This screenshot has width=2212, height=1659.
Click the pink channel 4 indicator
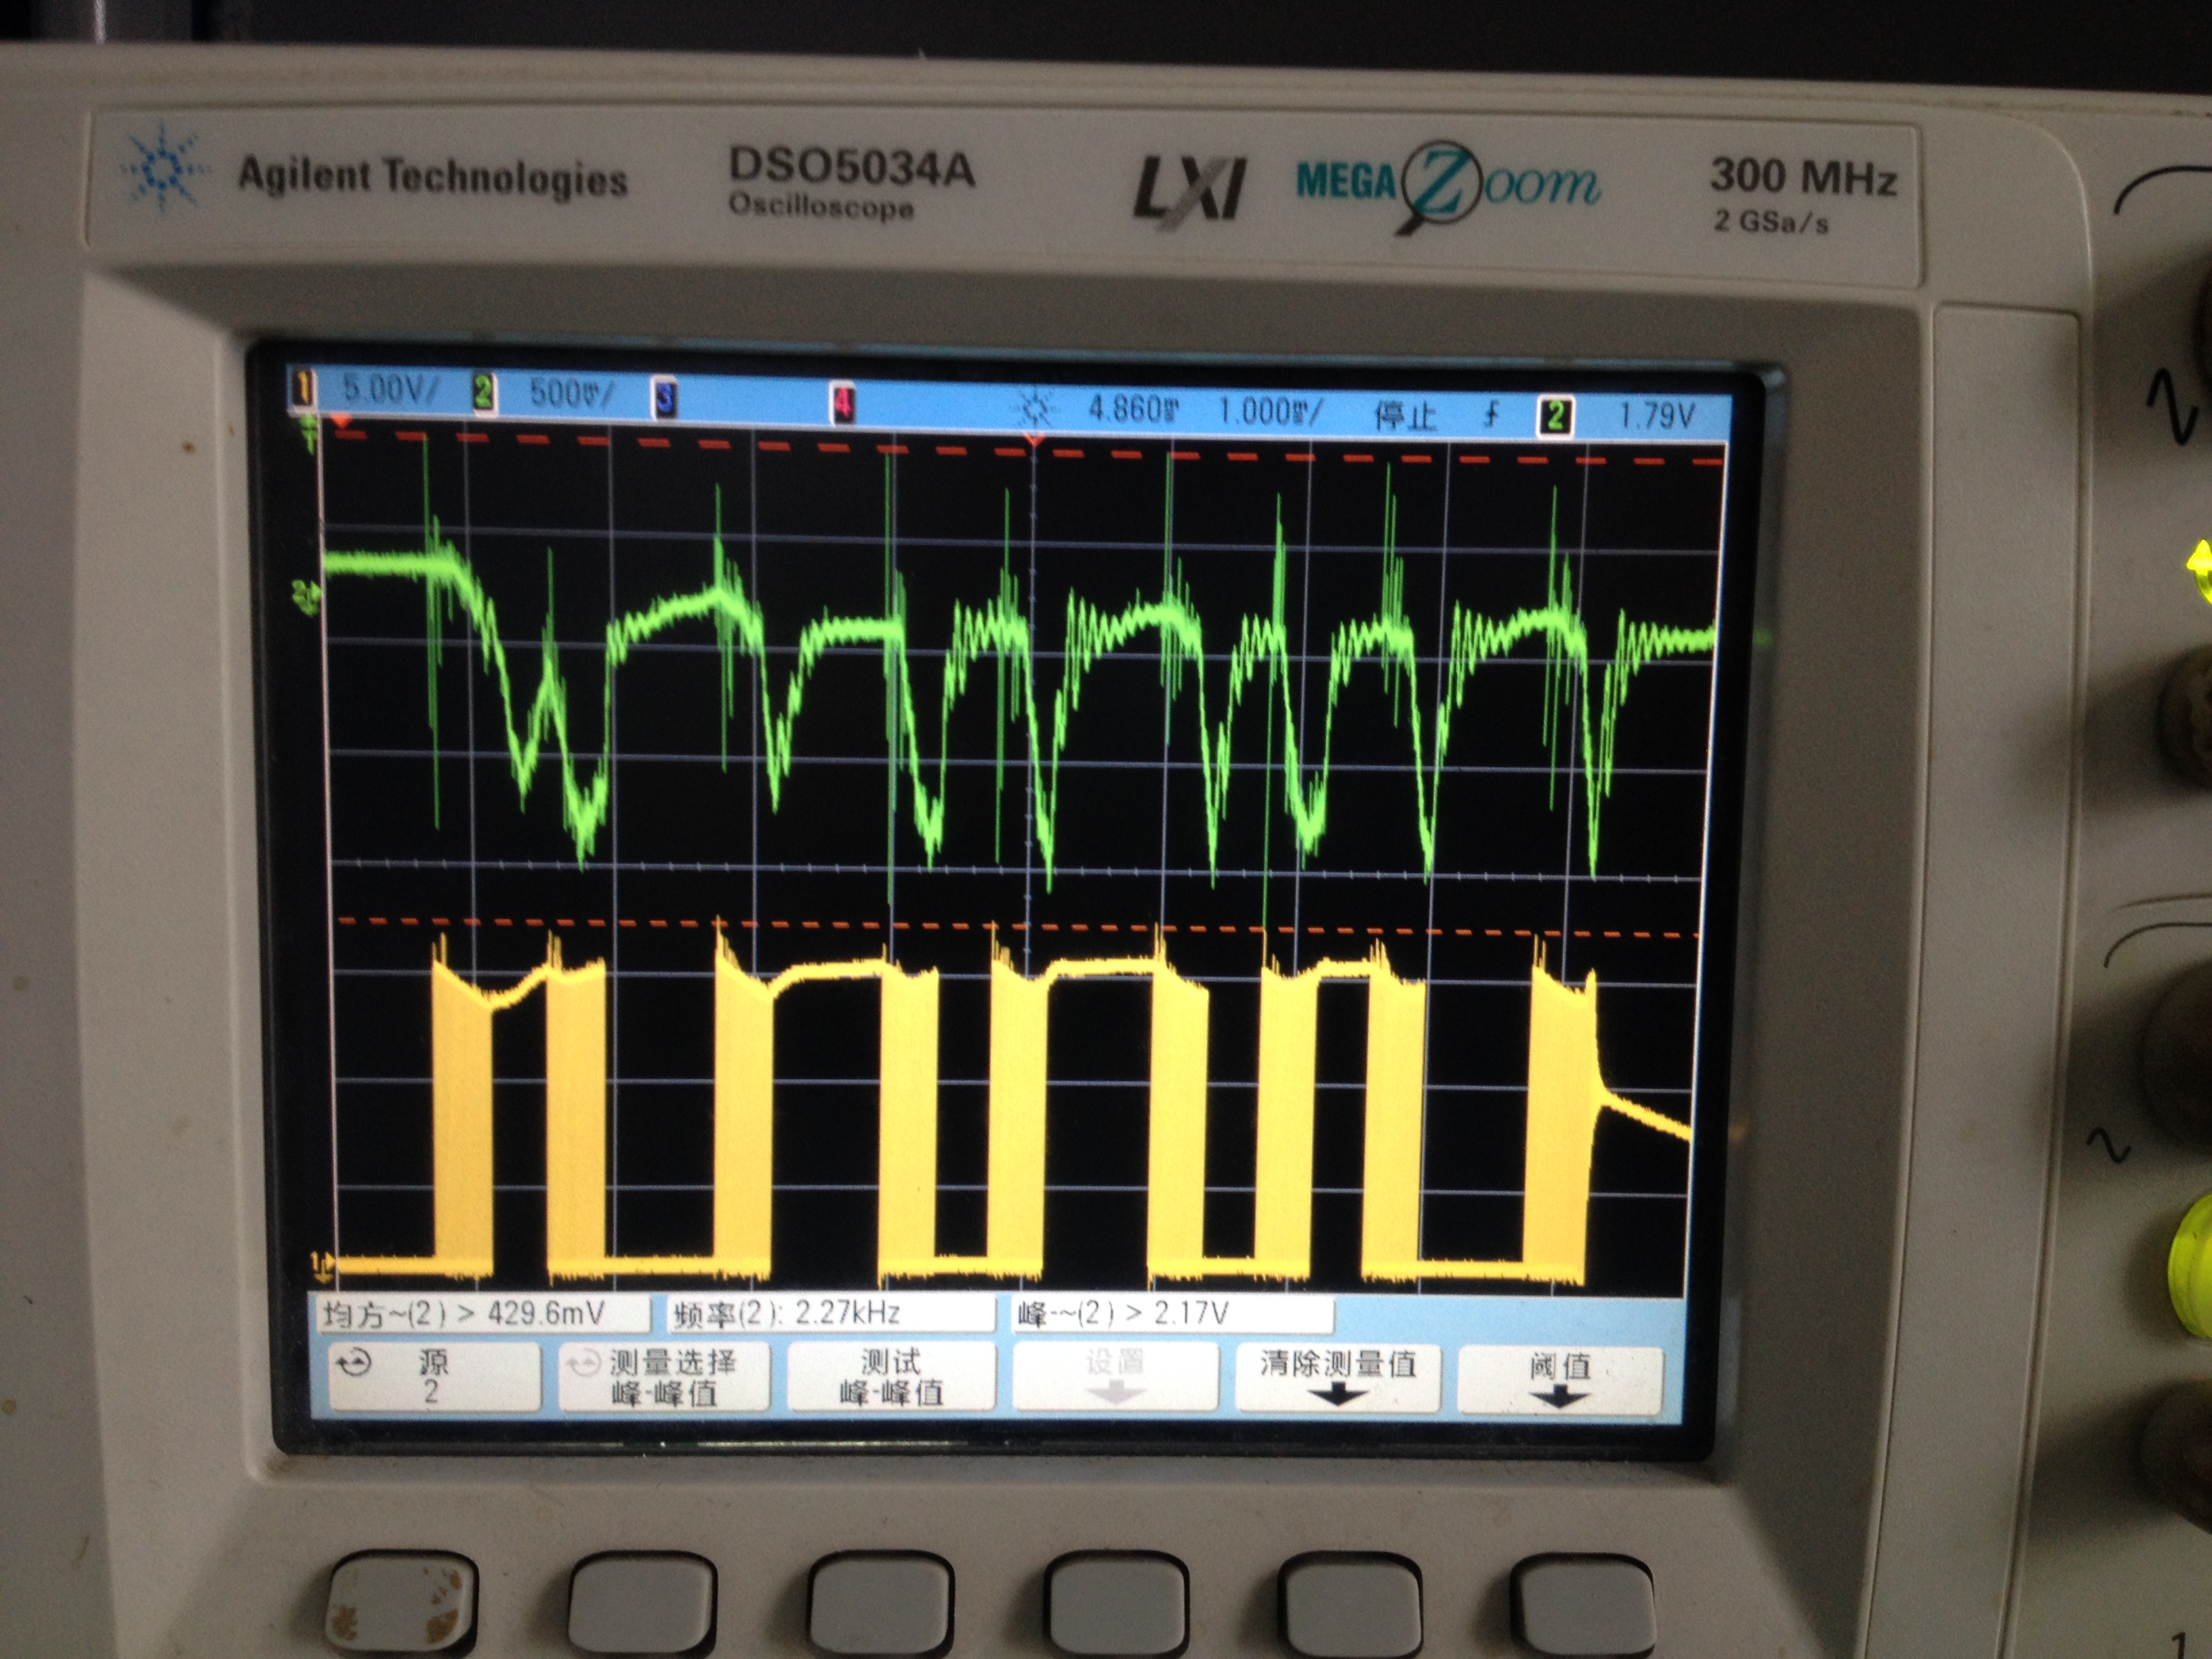pyautogui.click(x=843, y=403)
